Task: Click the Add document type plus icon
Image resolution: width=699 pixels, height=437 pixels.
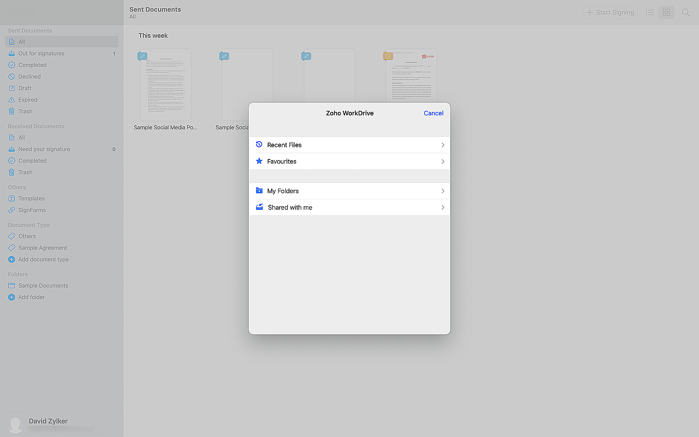Action: click(x=12, y=259)
